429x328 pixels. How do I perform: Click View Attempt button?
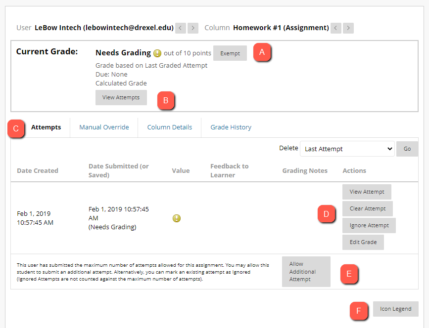367,192
